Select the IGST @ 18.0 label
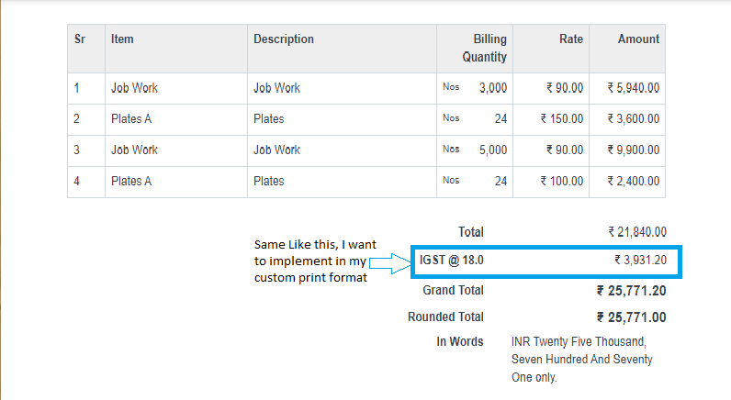The width and height of the screenshot is (731, 400). [x=451, y=261]
